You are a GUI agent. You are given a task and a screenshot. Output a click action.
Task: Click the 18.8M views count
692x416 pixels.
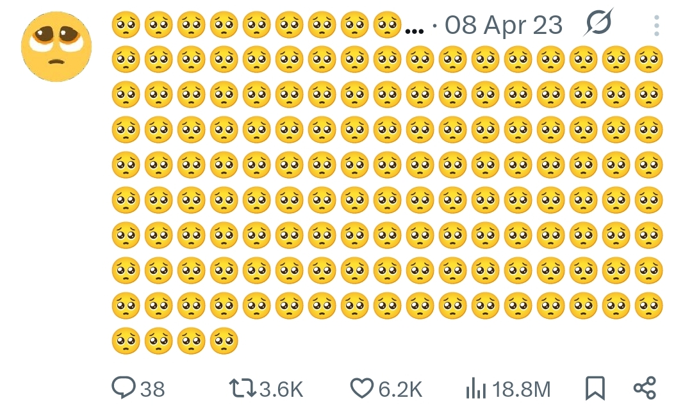[x=522, y=389]
